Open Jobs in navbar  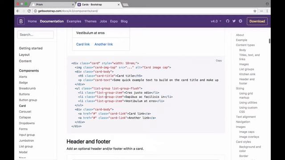click(x=103, y=21)
